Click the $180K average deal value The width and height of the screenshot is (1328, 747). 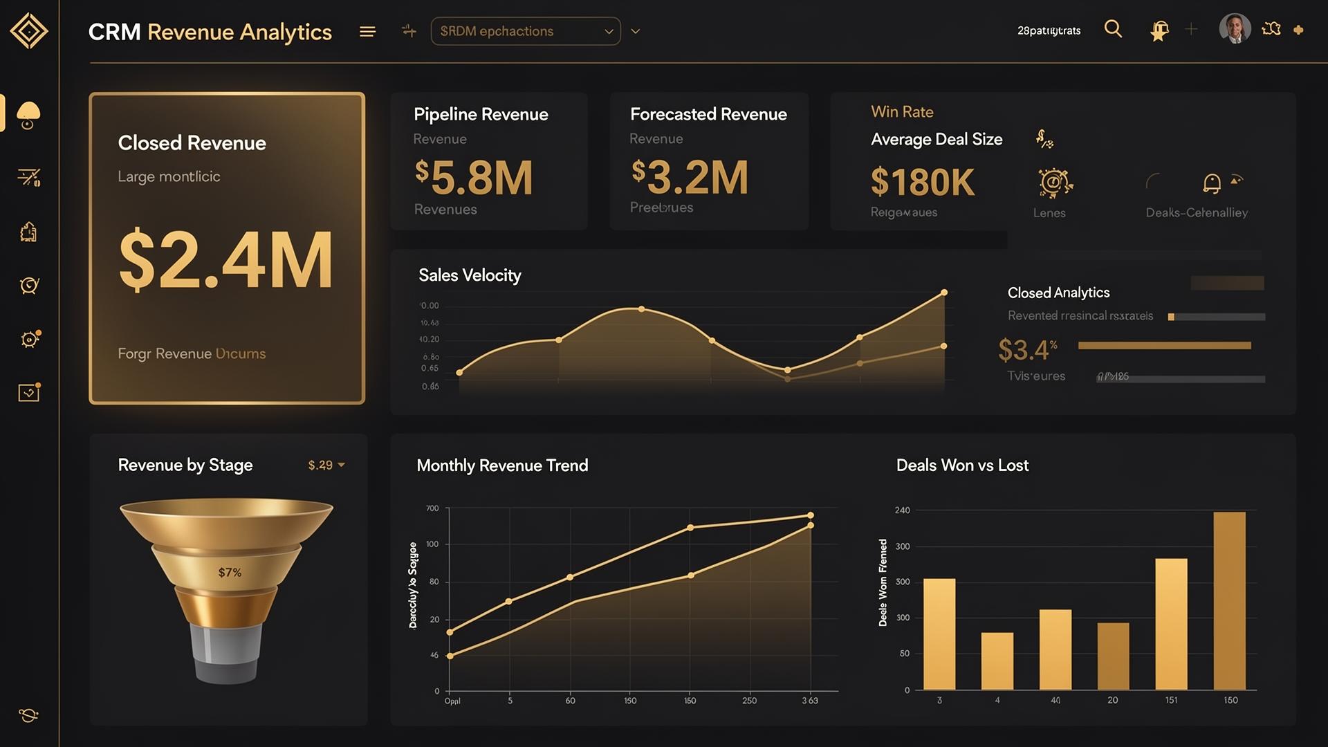click(x=923, y=182)
